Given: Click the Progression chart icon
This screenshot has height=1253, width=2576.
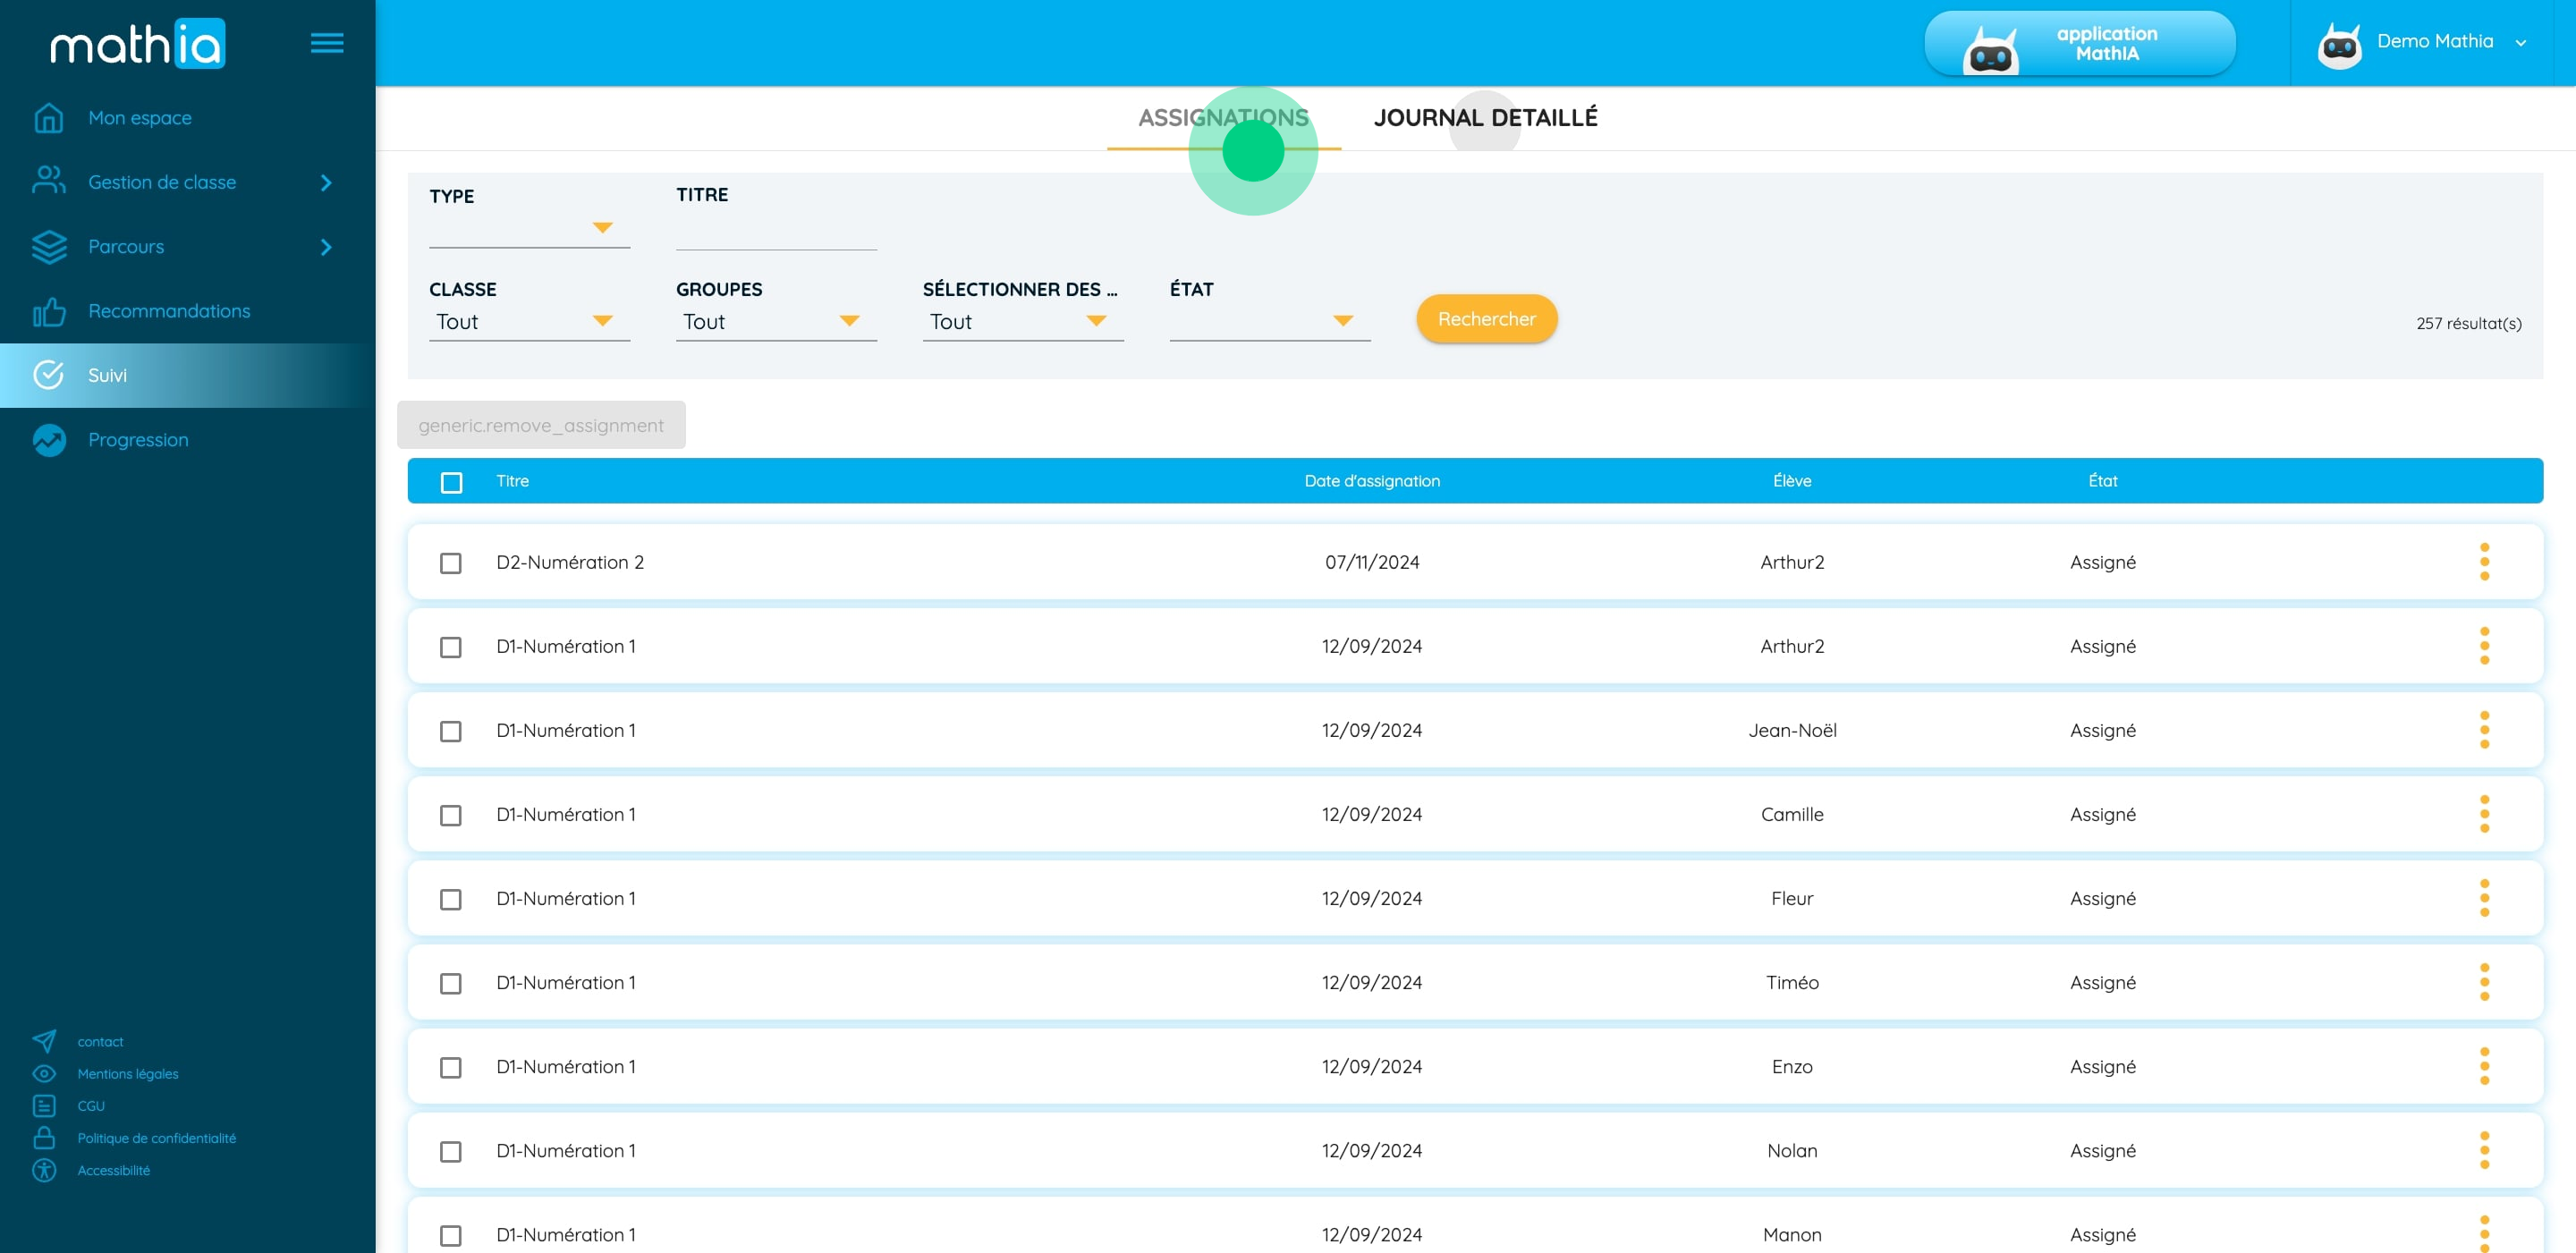Looking at the screenshot, I should click(48, 440).
